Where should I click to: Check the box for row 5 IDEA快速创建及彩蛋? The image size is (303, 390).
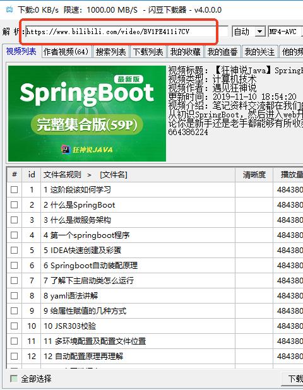(x=14, y=250)
